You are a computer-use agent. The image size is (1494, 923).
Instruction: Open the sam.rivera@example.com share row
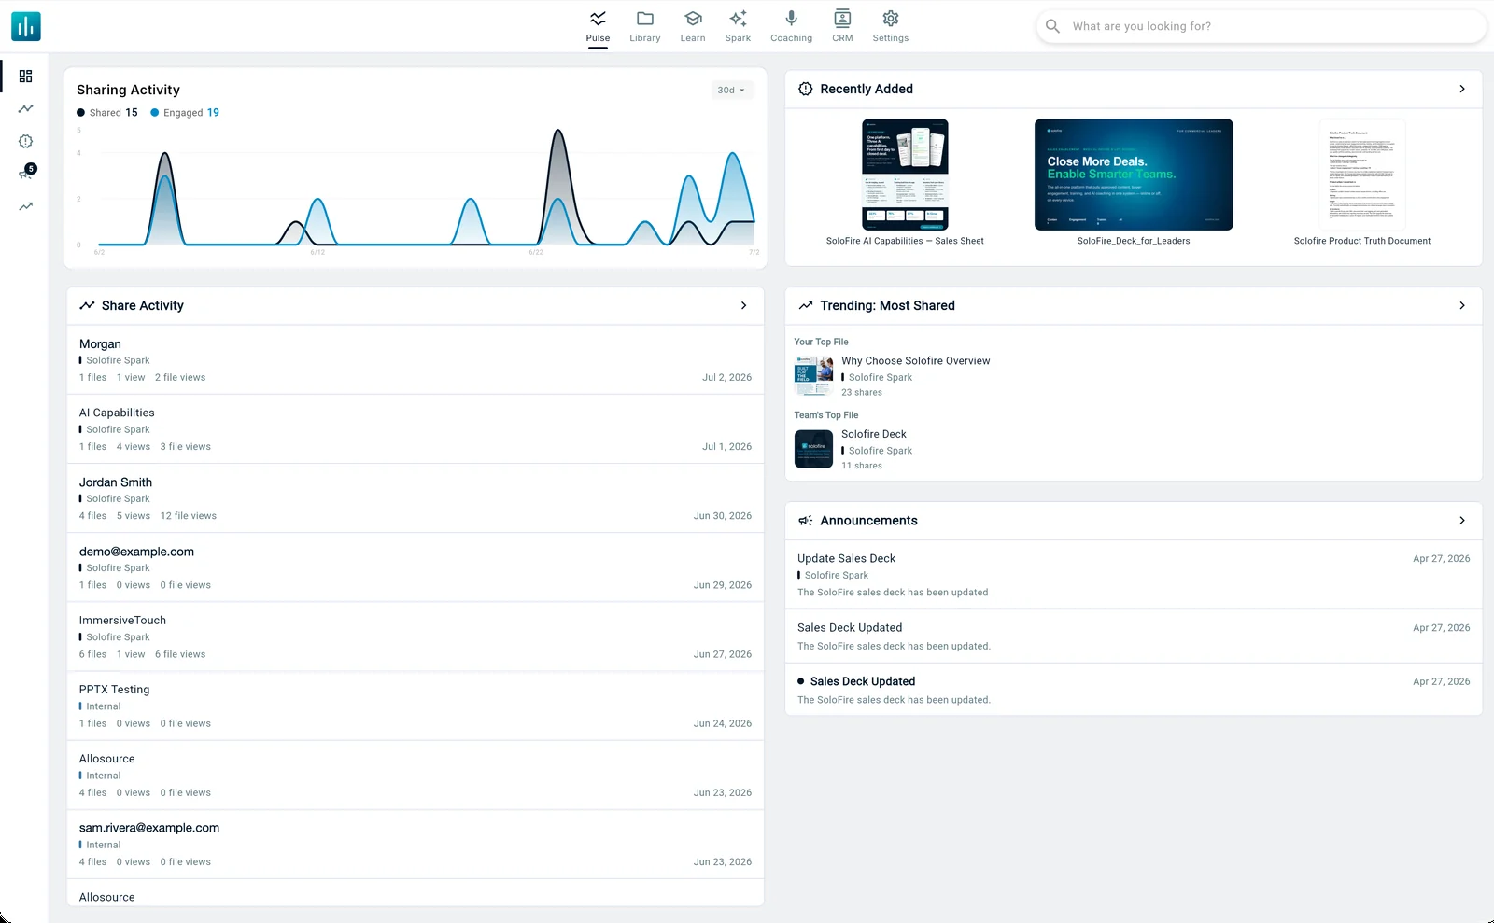pyautogui.click(x=416, y=845)
